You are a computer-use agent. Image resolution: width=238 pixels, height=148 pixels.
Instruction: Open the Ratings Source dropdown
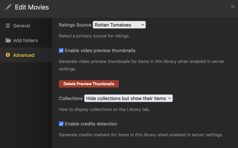[119, 25]
